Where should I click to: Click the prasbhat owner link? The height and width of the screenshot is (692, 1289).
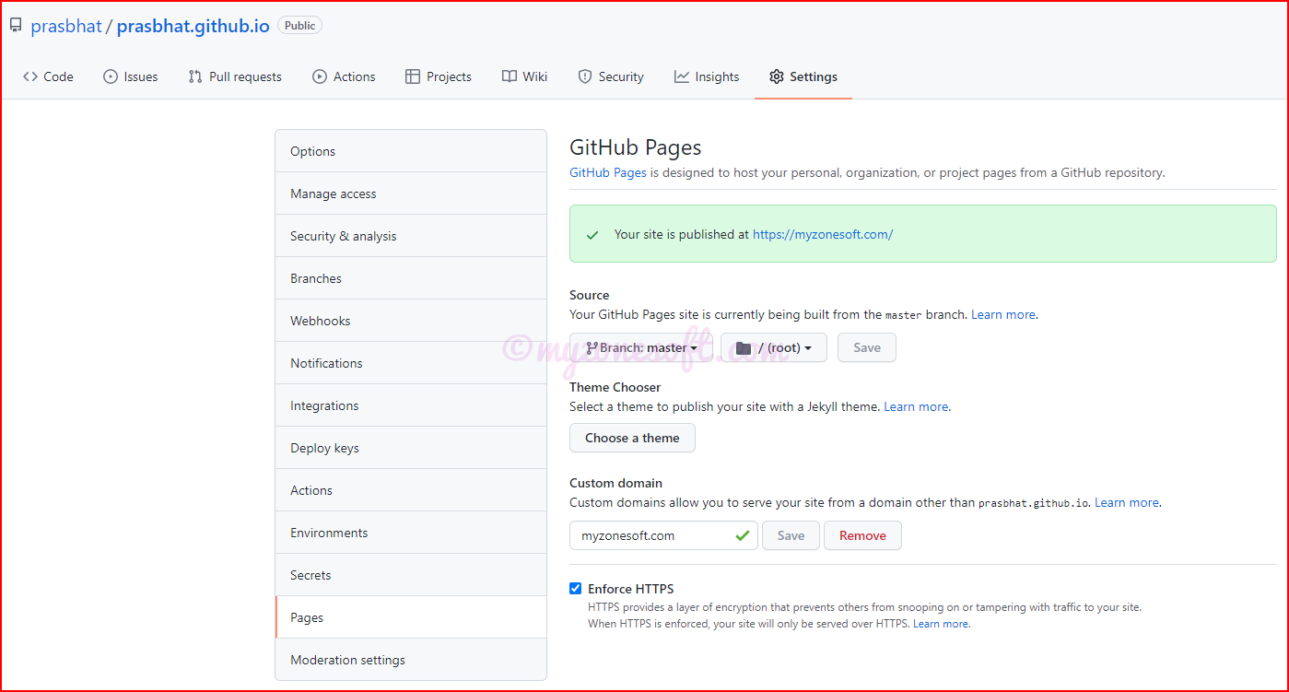[66, 26]
